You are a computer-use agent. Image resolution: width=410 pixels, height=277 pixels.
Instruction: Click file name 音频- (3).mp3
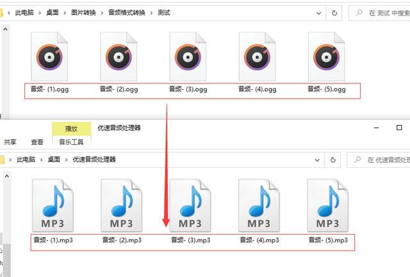(191, 240)
